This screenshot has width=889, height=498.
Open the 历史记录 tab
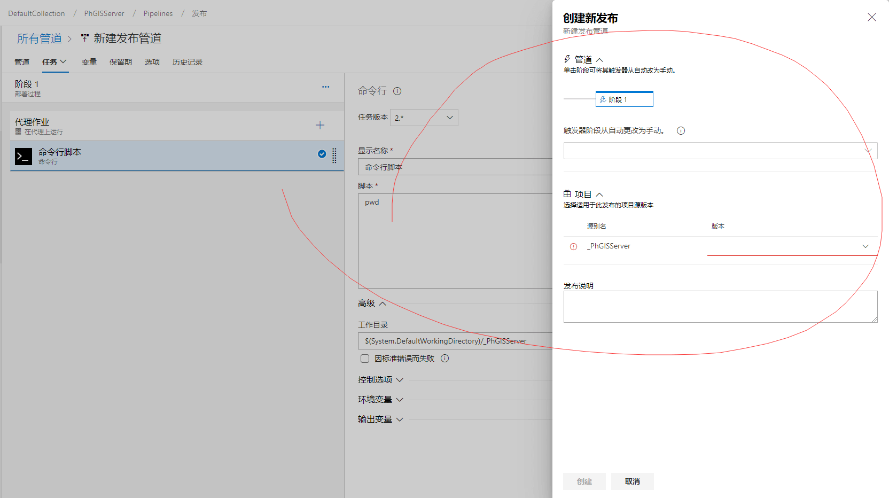coord(188,62)
